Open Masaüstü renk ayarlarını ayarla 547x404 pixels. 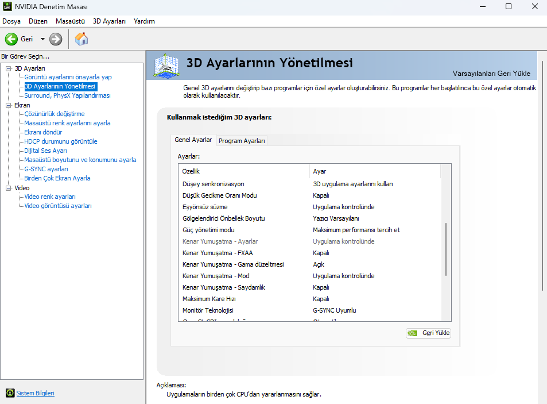point(67,123)
